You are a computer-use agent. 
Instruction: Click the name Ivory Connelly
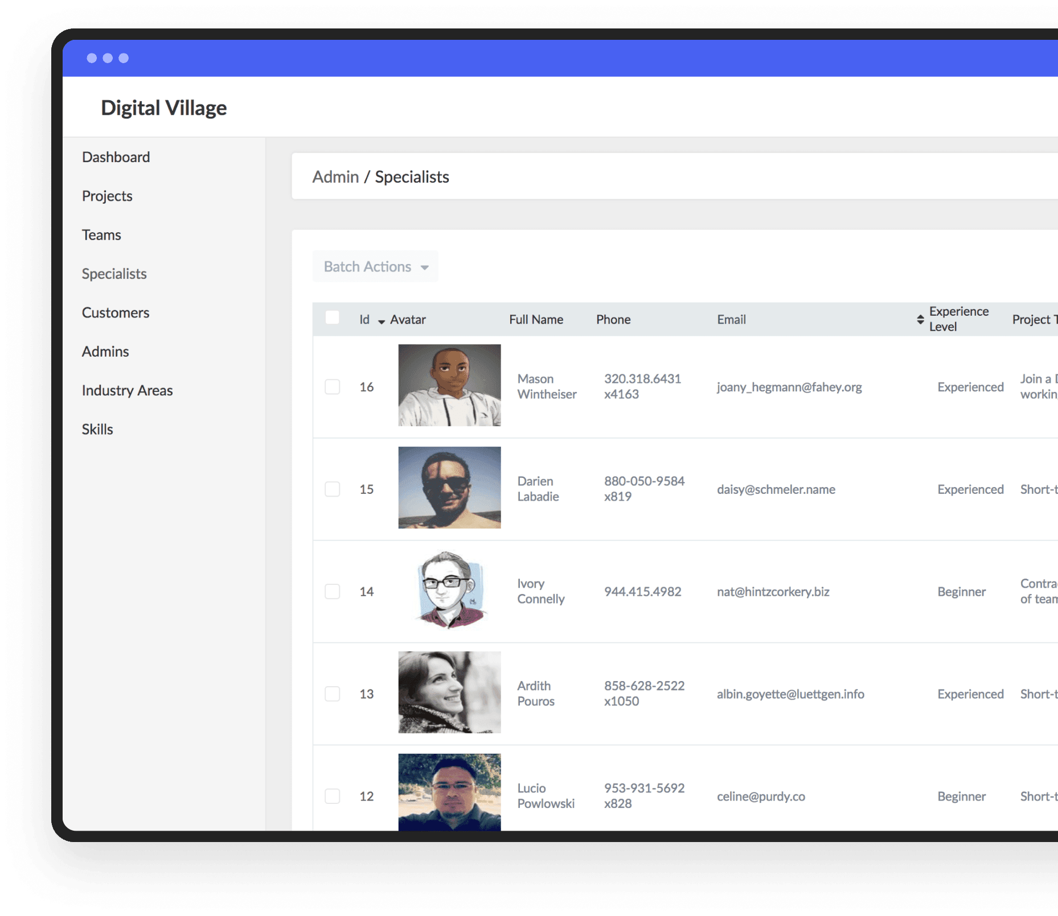coord(541,592)
